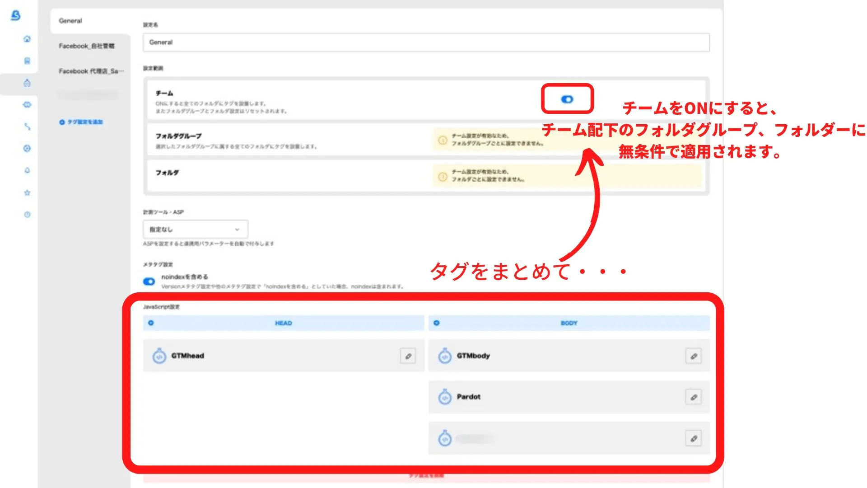
Task: Click the edit pencil for GTMhead
Action: tap(408, 356)
